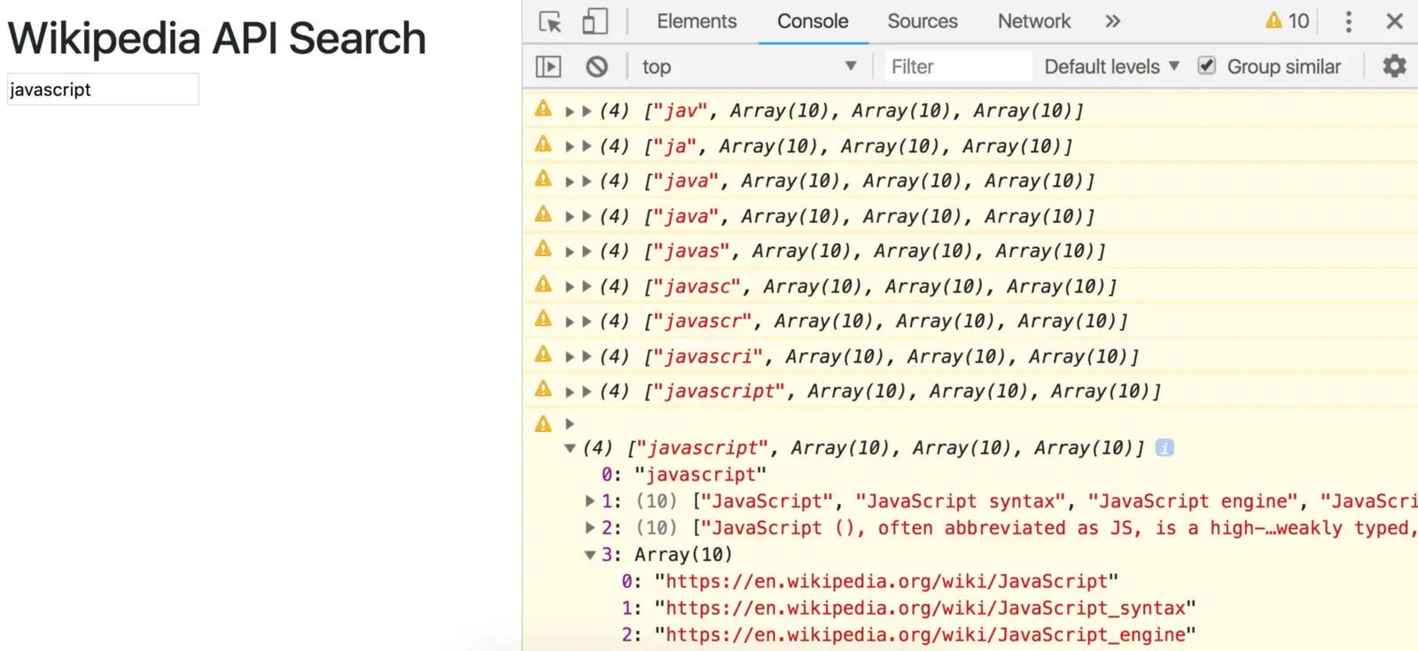1418x651 pixels.
Task: Expand the "jav" array log entry
Action: pos(586,112)
